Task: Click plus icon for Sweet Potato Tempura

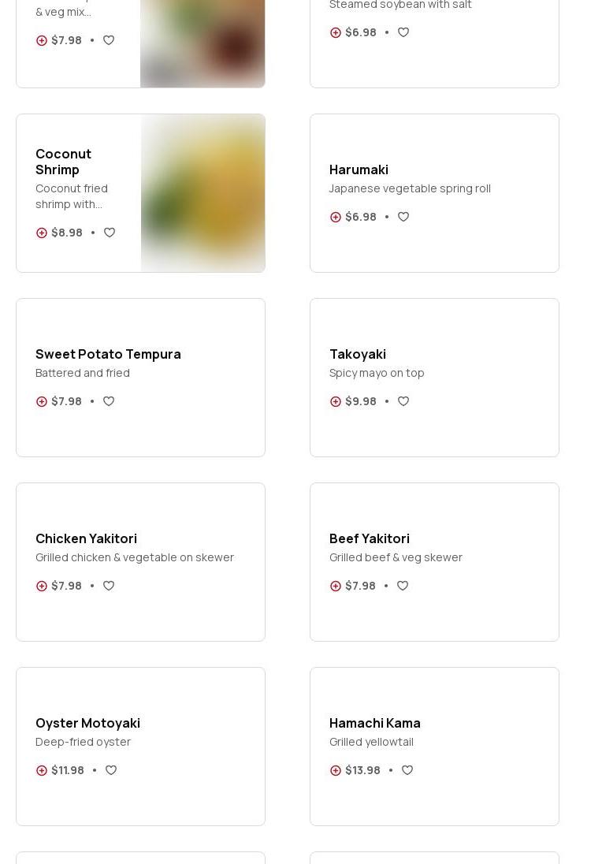Action: pos(42,401)
